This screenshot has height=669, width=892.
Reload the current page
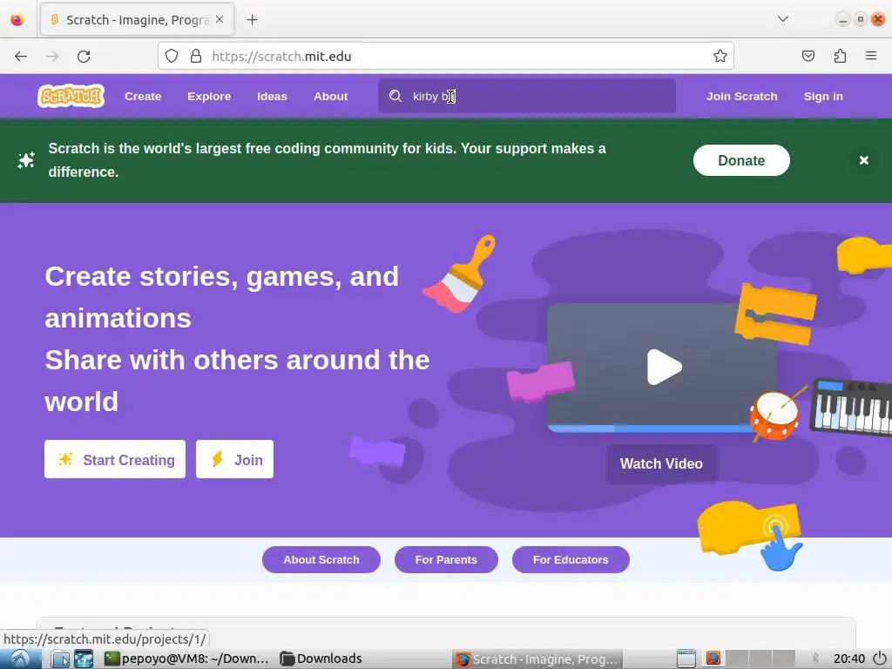(x=84, y=57)
